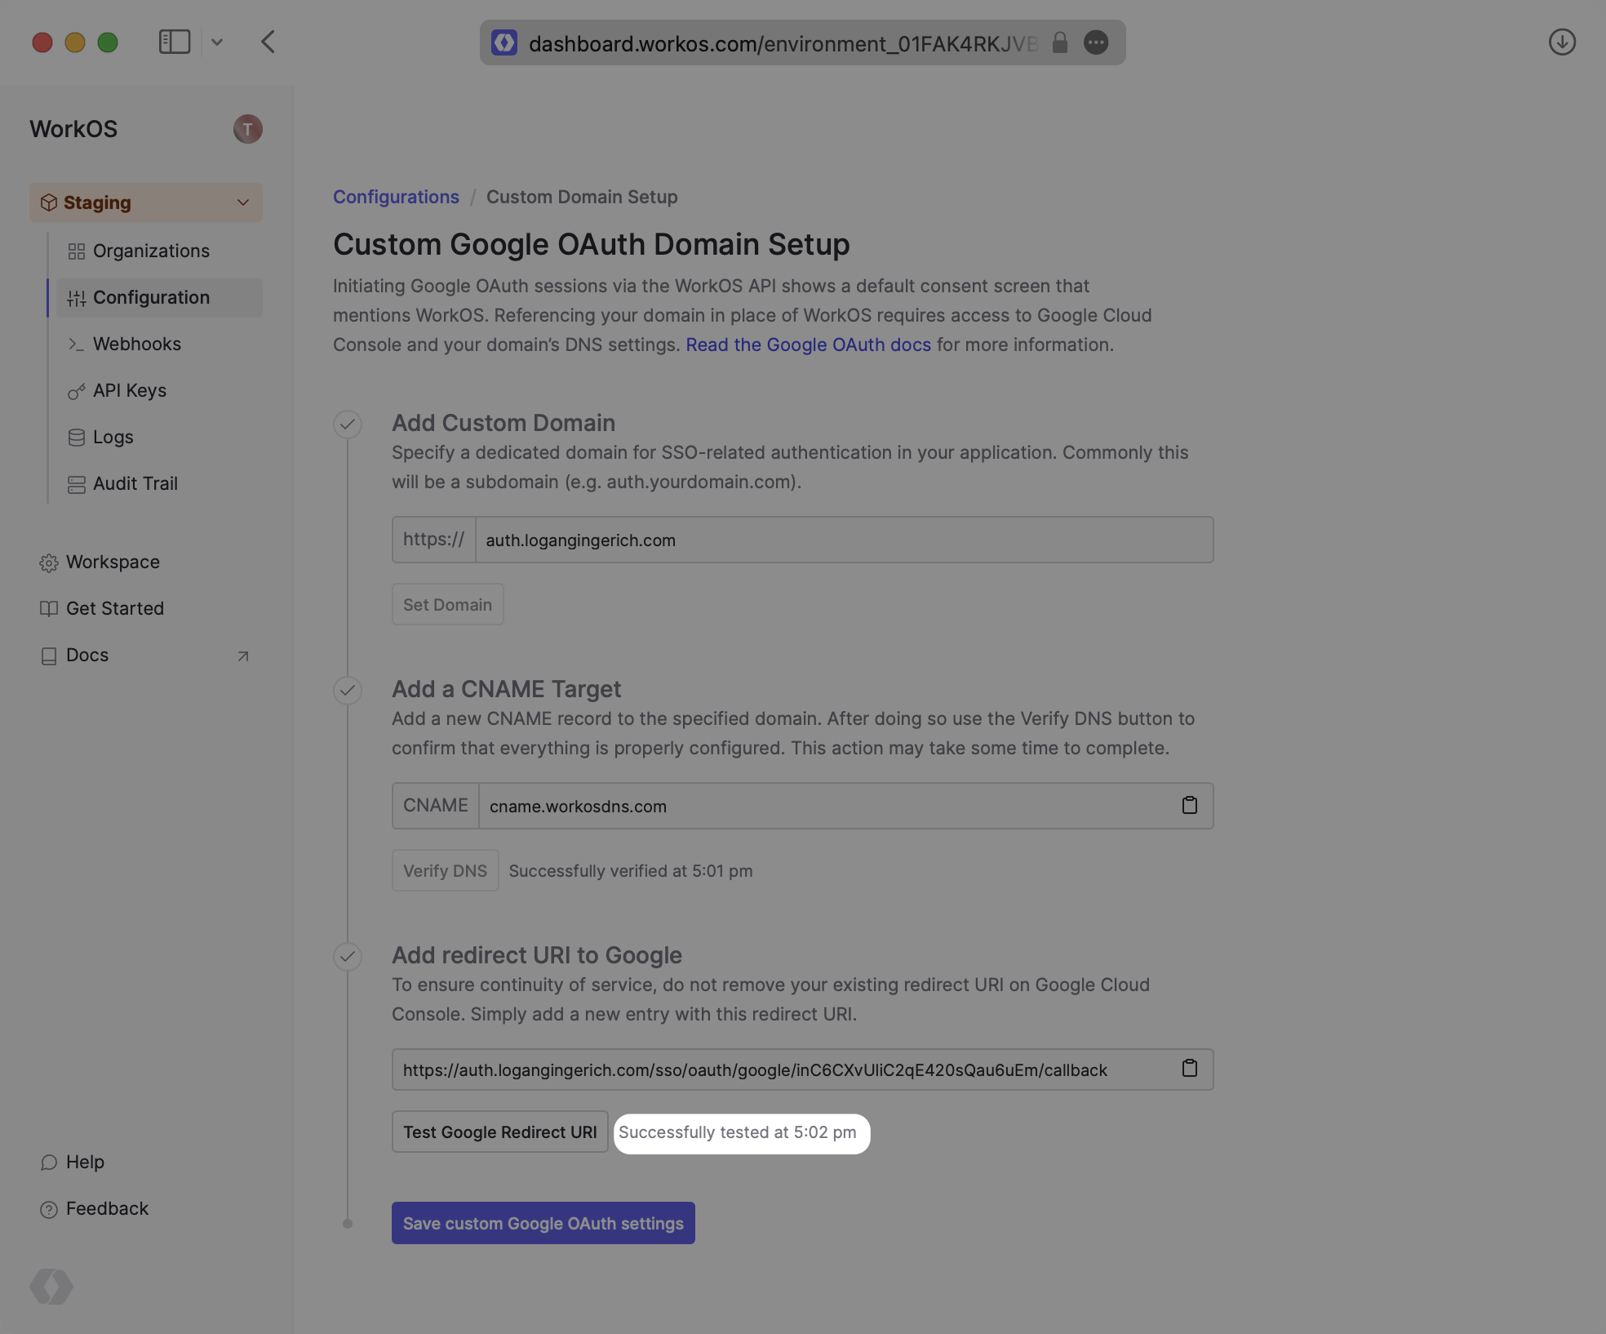Open Read the Google OAuth docs link
The height and width of the screenshot is (1334, 1606).
coord(808,345)
